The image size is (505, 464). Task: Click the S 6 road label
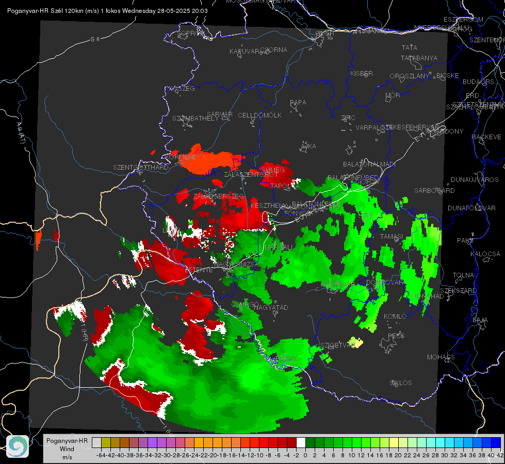tap(95, 39)
